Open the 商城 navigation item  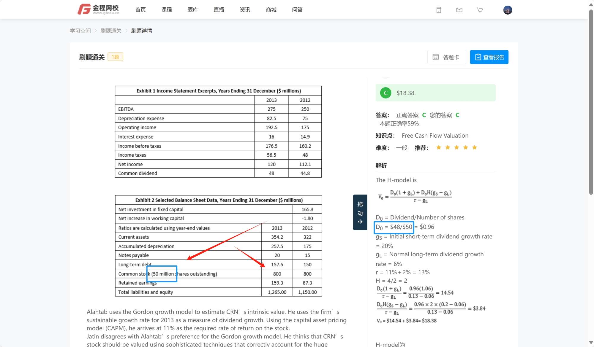pyautogui.click(x=271, y=10)
